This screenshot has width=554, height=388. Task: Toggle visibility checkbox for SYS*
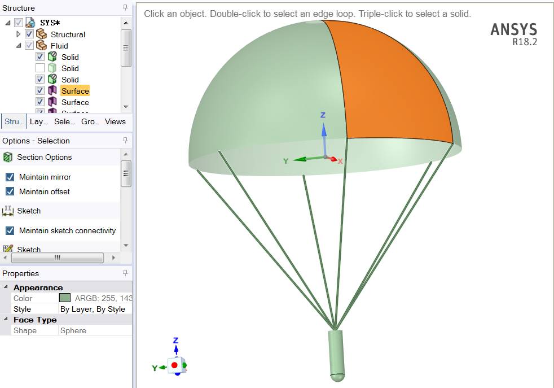[19, 23]
